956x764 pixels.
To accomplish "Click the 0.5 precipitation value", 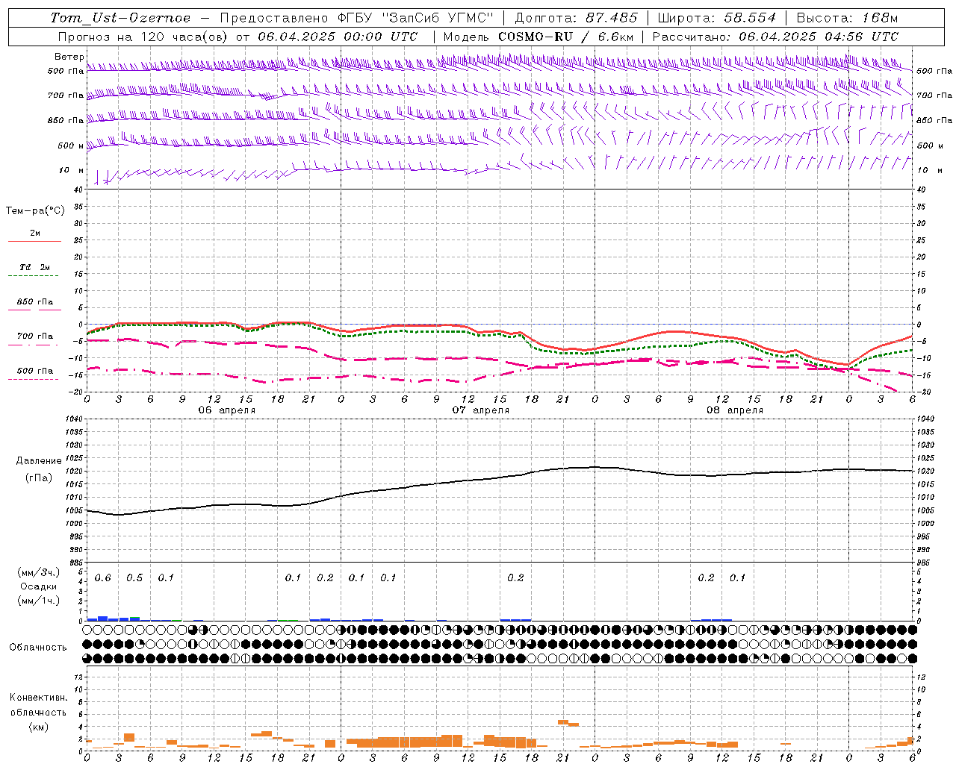I will [x=134, y=578].
